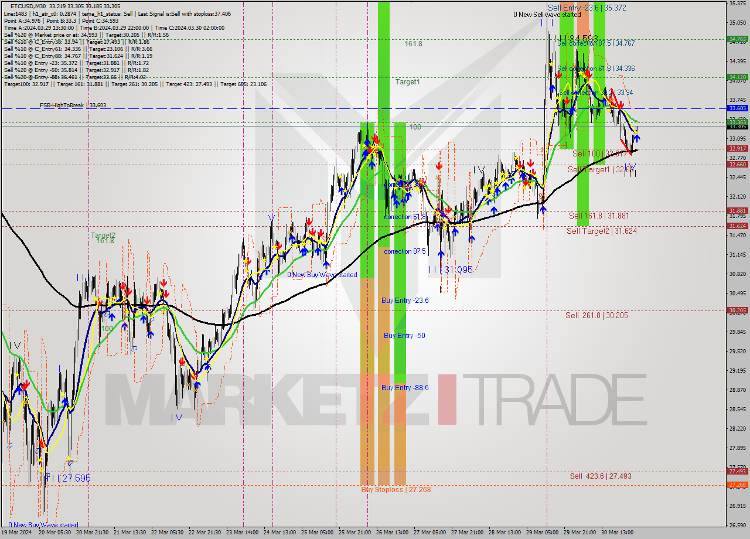Click the '23 Mar 14:00' time axis label
750x539 pixels.
pyautogui.click(x=243, y=533)
